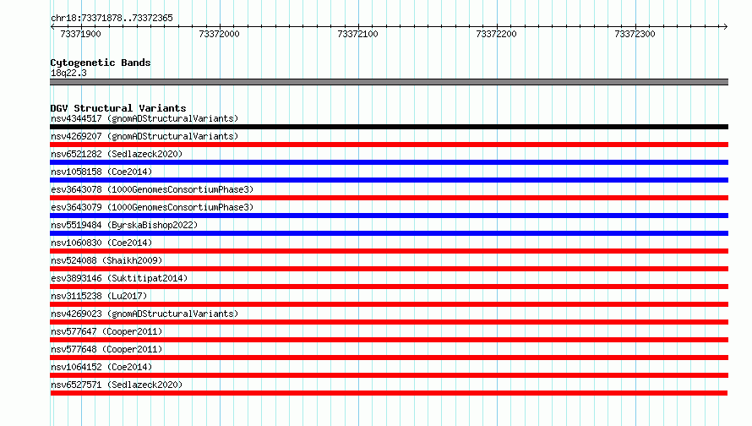Select the black bar for nsv4344517
This screenshot has width=752, height=426.
tap(389, 127)
